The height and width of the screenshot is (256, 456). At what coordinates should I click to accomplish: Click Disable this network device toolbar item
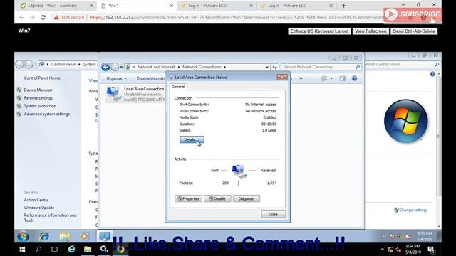click(x=150, y=78)
